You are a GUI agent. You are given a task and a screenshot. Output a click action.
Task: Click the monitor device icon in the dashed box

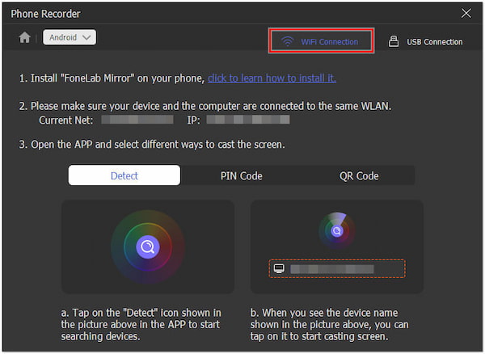[279, 268]
